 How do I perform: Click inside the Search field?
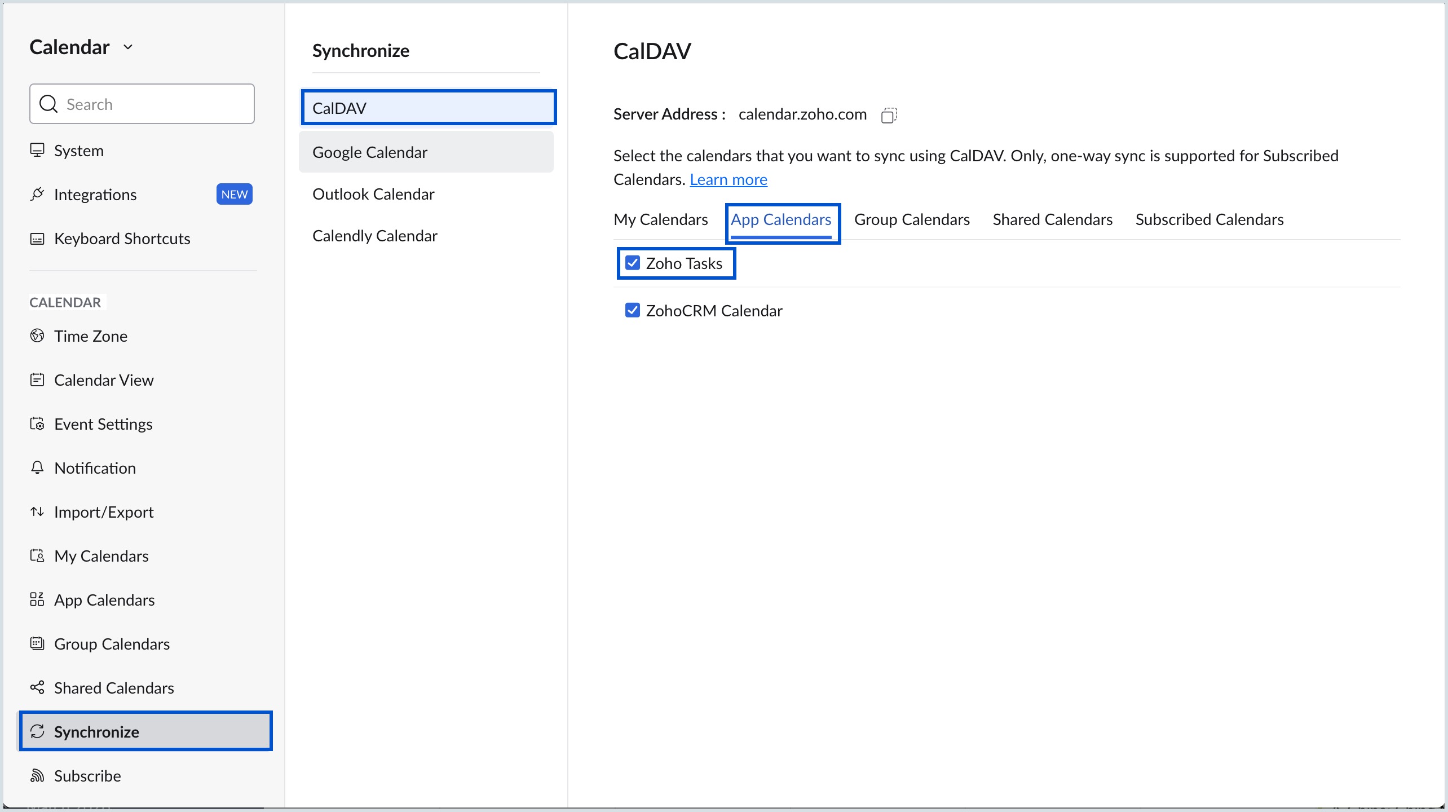pyautogui.click(x=141, y=104)
